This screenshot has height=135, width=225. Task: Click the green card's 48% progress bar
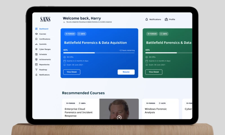tap(169, 53)
